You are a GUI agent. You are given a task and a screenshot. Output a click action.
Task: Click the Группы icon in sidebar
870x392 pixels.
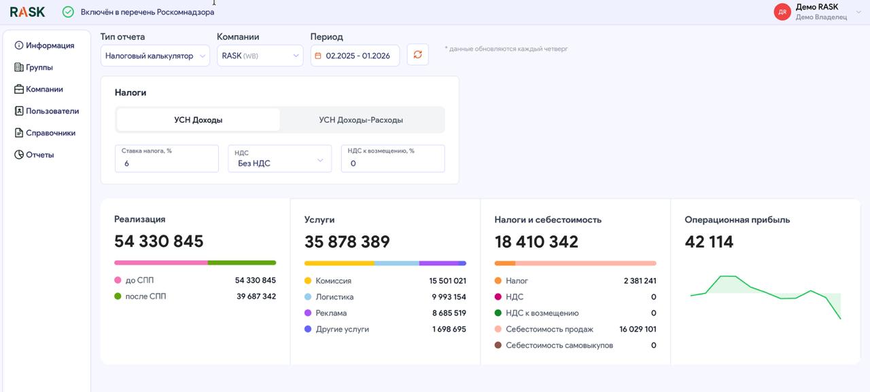[19, 67]
